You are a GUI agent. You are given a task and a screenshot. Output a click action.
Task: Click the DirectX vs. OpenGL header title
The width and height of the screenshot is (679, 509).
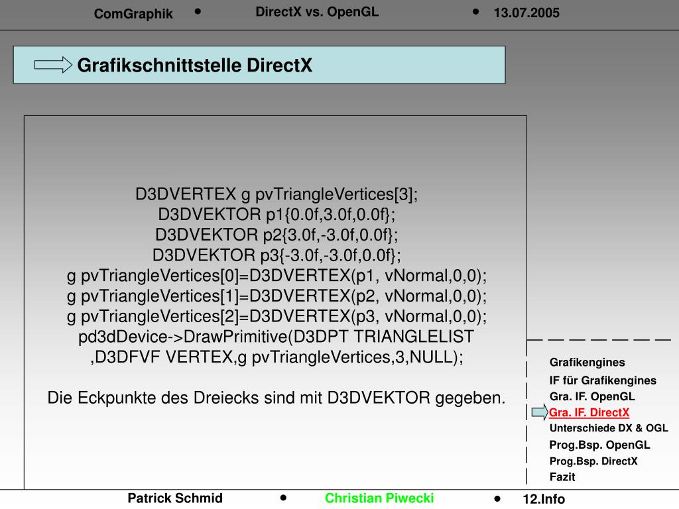point(317,12)
